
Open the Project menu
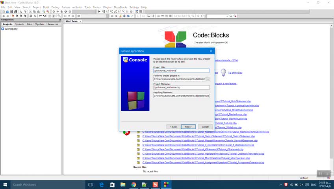tap(36, 7)
